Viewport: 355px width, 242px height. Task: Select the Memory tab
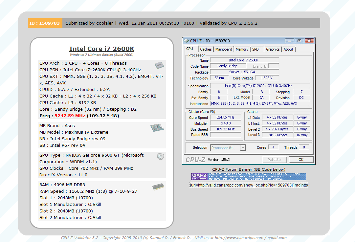[x=242, y=49]
